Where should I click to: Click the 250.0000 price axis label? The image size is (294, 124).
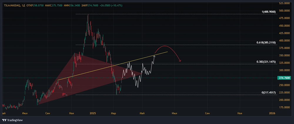tap(284, 85)
